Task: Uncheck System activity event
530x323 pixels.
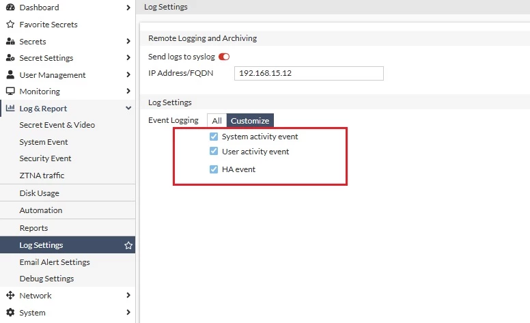Action: click(214, 137)
